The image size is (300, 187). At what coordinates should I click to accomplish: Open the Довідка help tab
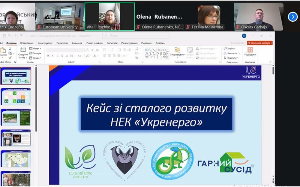click(160, 43)
